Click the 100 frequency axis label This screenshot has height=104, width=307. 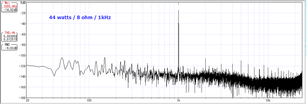(89, 100)
